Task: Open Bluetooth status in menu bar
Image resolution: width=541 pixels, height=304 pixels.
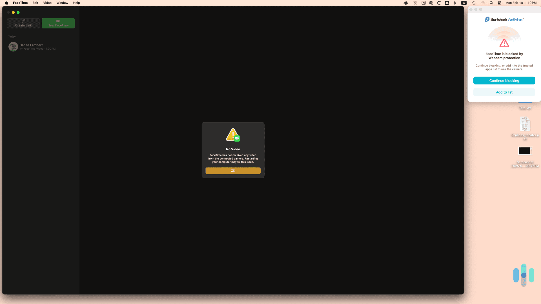Action: pos(454,3)
